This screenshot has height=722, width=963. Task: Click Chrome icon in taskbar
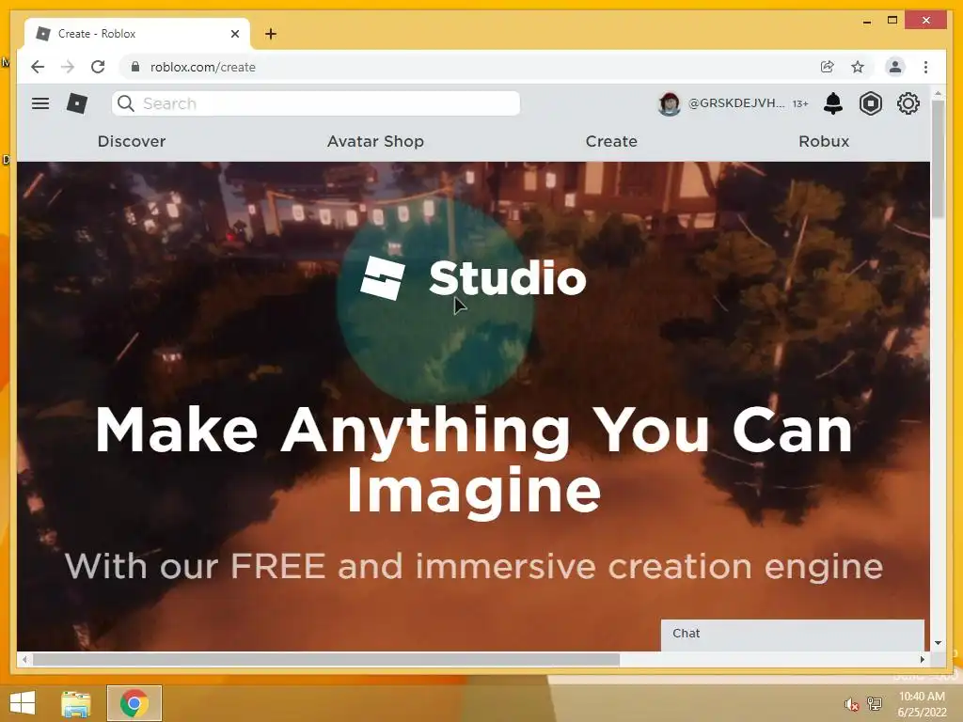[134, 703]
